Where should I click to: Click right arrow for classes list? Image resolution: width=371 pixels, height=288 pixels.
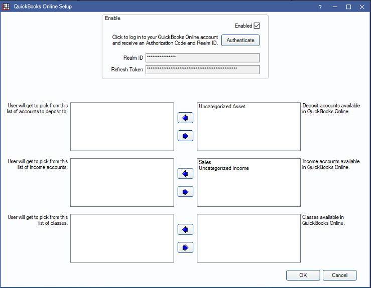(x=185, y=247)
